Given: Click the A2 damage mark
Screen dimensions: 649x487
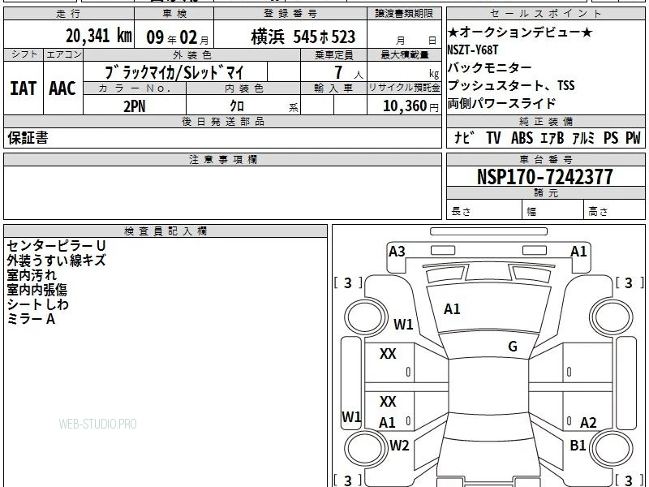Looking at the screenshot, I should [x=588, y=422].
